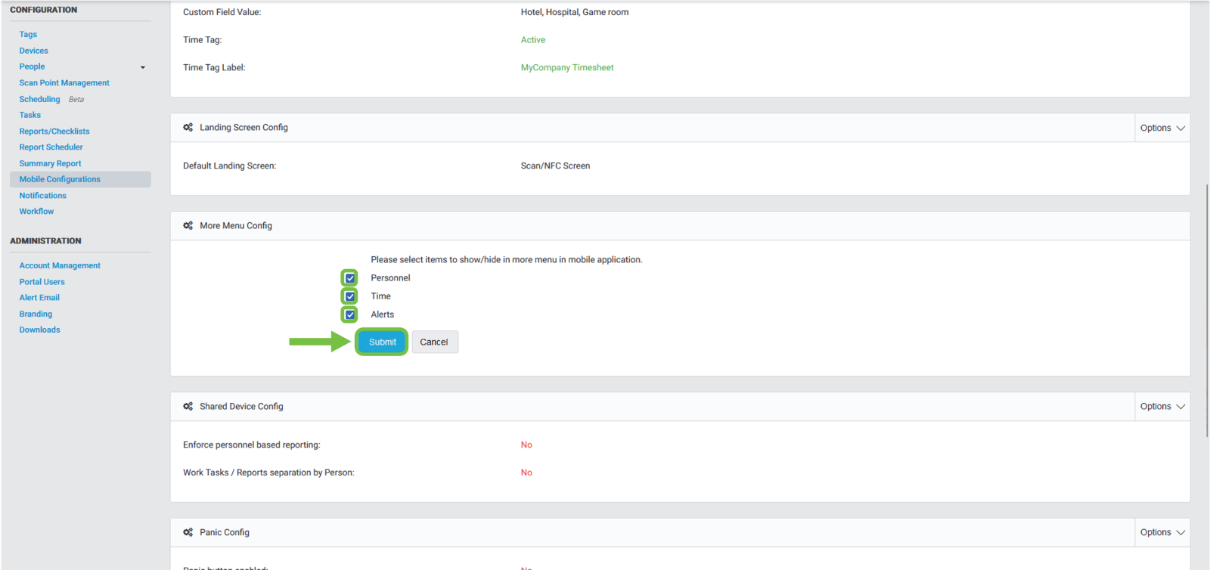Click the page vertical scrollbar
The image size is (1210, 570).
[x=1206, y=310]
